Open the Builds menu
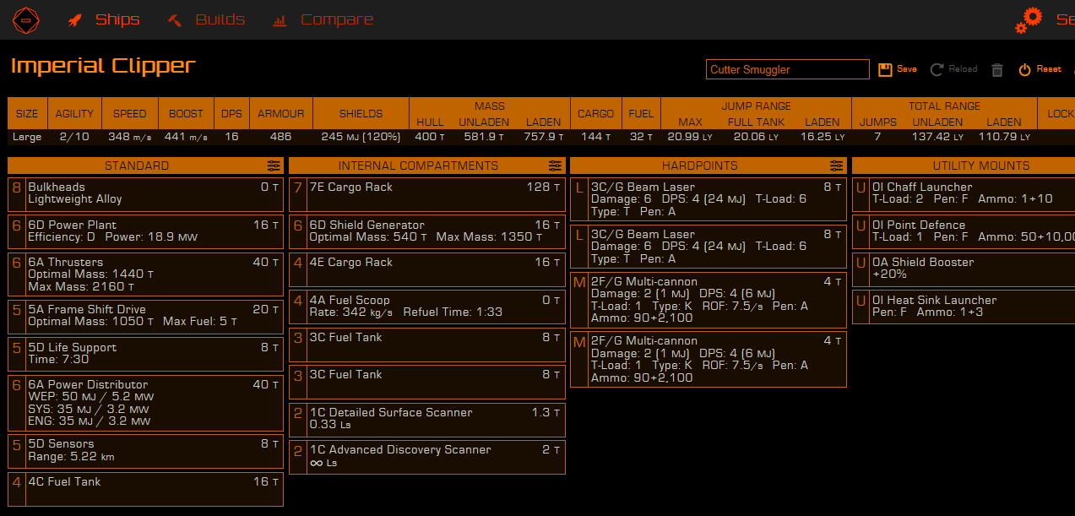This screenshot has height=516, width=1075. coord(220,19)
